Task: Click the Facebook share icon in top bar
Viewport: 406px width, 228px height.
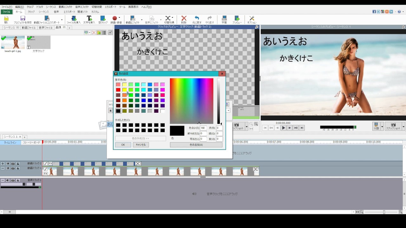Action: [374, 12]
